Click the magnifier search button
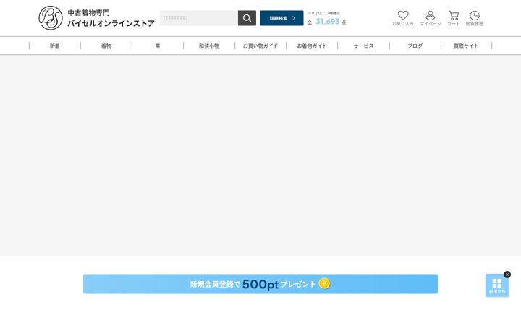Screen dimensions: 521x326 pyautogui.click(x=247, y=18)
